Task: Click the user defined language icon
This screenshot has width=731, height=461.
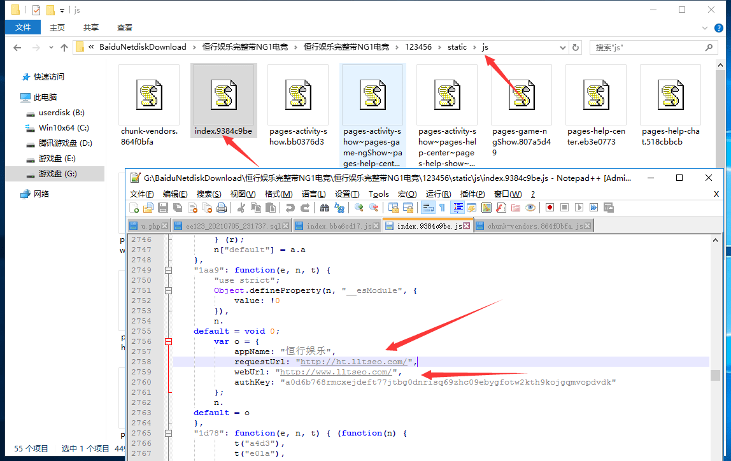Action: 471,208
